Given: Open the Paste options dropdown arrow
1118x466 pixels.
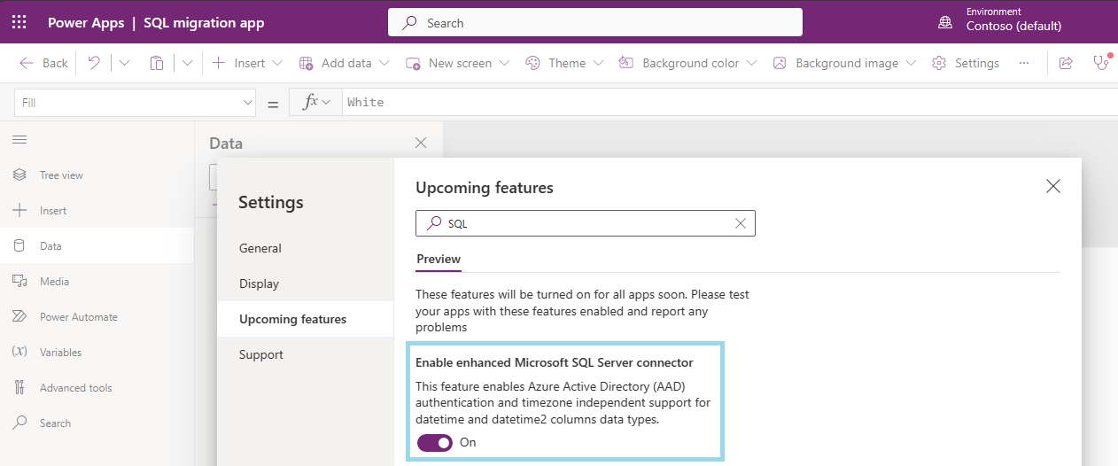Looking at the screenshot, I should [x=187, y=63].
